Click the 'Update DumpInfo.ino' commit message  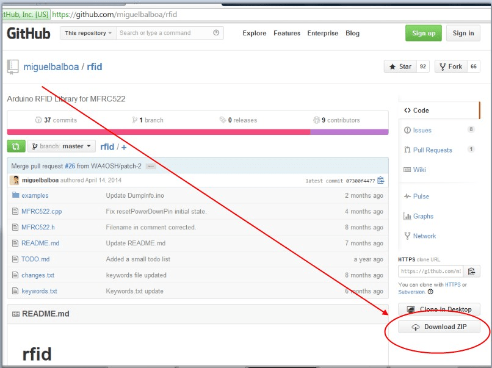pyautogui.click(x=135, y=195)
